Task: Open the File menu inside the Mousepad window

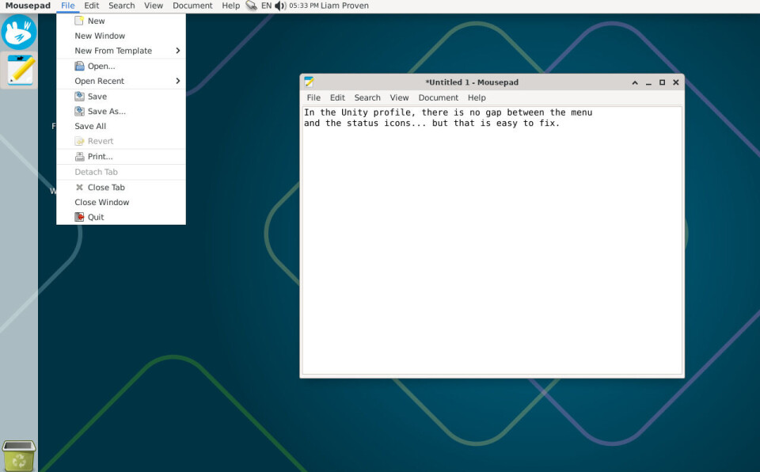Action: [313, 97]
